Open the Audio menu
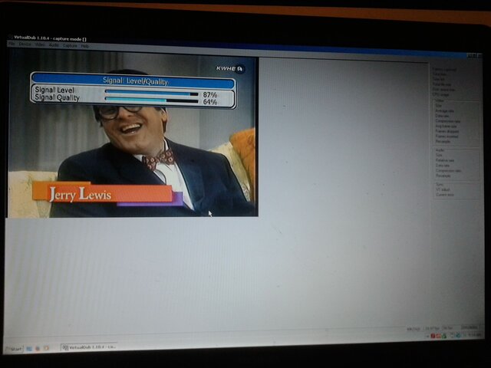491x368 pixels. click(x=54, y=45)
